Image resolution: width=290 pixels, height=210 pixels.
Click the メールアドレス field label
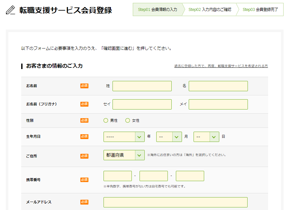click(39, 202)
